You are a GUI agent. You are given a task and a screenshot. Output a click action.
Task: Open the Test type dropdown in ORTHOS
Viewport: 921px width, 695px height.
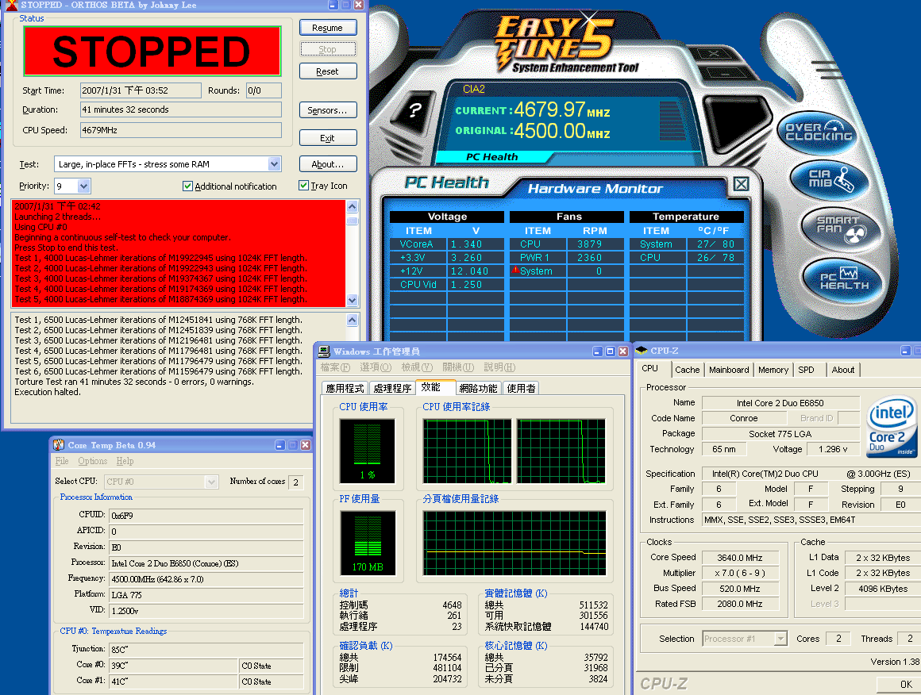274,164
